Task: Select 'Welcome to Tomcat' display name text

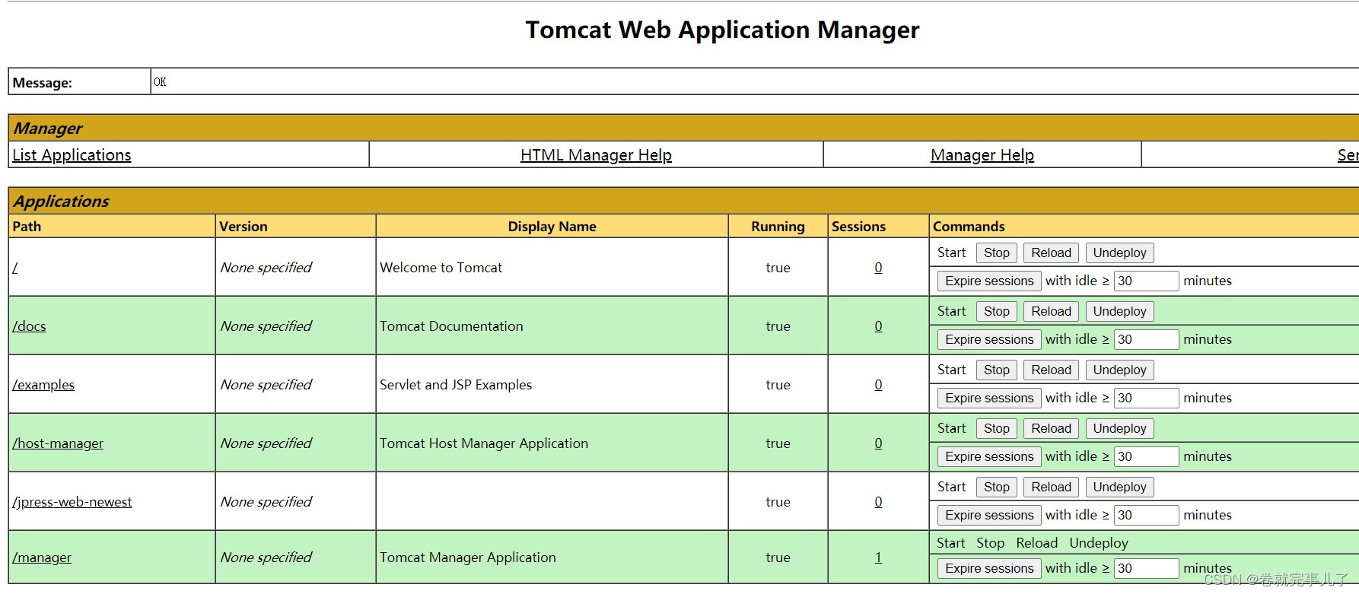Action: point(441,268)
